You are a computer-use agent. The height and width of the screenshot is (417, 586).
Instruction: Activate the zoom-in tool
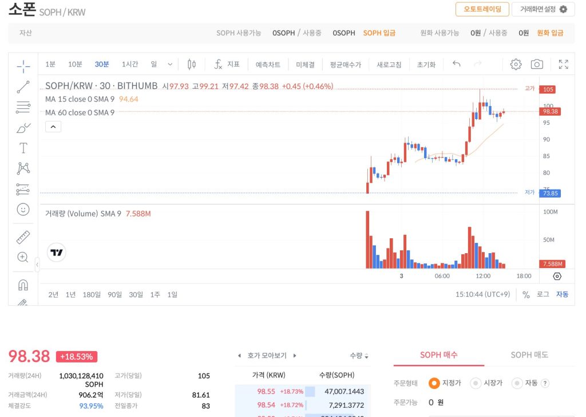pos(23,257)
